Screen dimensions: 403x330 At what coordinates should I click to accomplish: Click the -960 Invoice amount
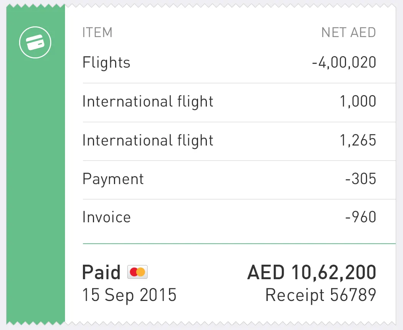(x=361, y=217)
